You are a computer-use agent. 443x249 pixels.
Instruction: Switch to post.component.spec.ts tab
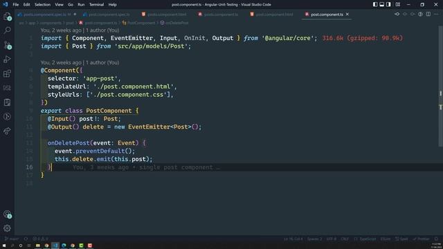[x=109, y=14]
